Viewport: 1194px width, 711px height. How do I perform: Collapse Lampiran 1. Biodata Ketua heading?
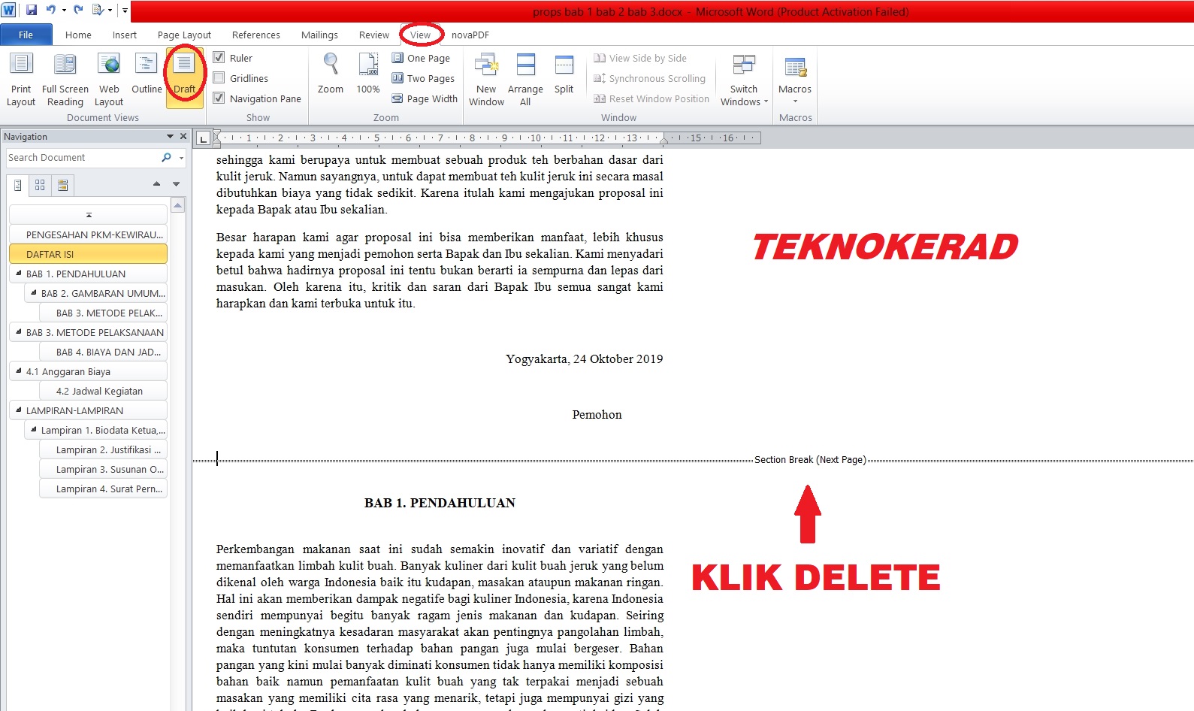34,430
